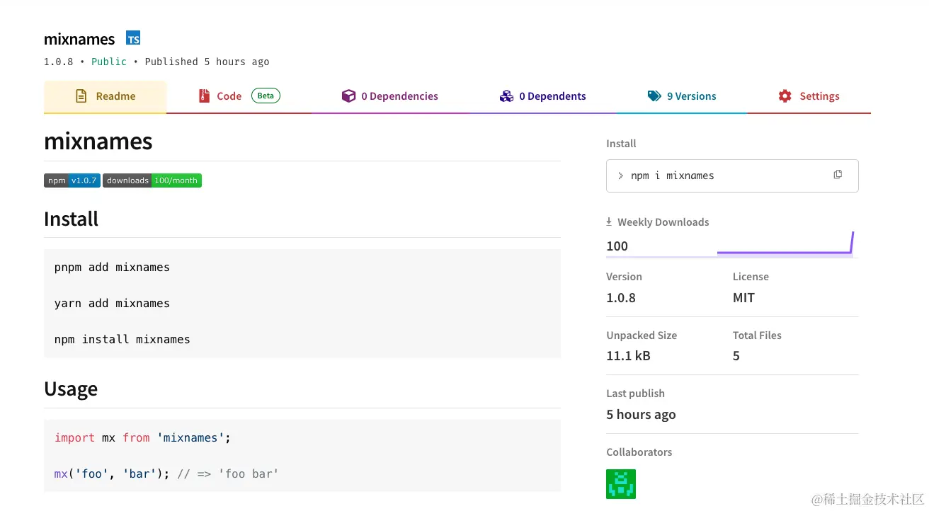Select the 'npm install mixnames' line
The image size is (929, 511).
(122, 340)
